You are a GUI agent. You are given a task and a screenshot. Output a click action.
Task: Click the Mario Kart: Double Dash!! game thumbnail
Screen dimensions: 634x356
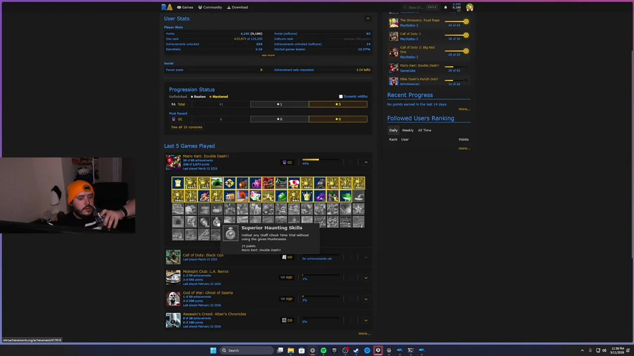(173, 162)
